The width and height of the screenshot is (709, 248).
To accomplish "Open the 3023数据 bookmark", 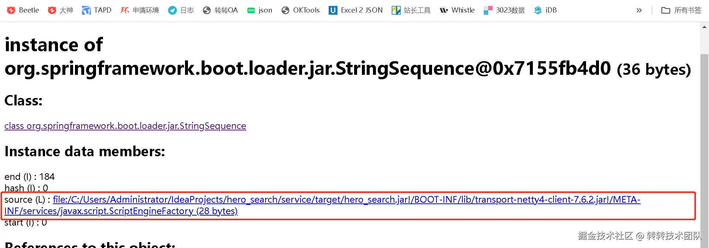I will [x=504, y=10].
